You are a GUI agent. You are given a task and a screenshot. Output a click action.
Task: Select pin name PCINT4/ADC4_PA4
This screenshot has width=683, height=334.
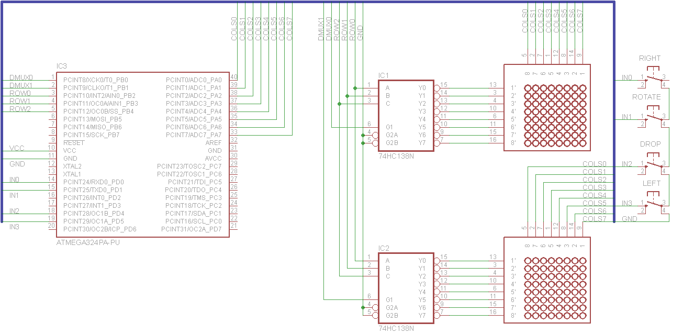point(194,111)
